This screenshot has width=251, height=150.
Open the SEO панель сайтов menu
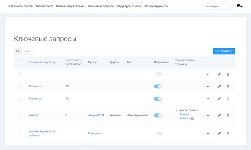[x=20, y=6]
